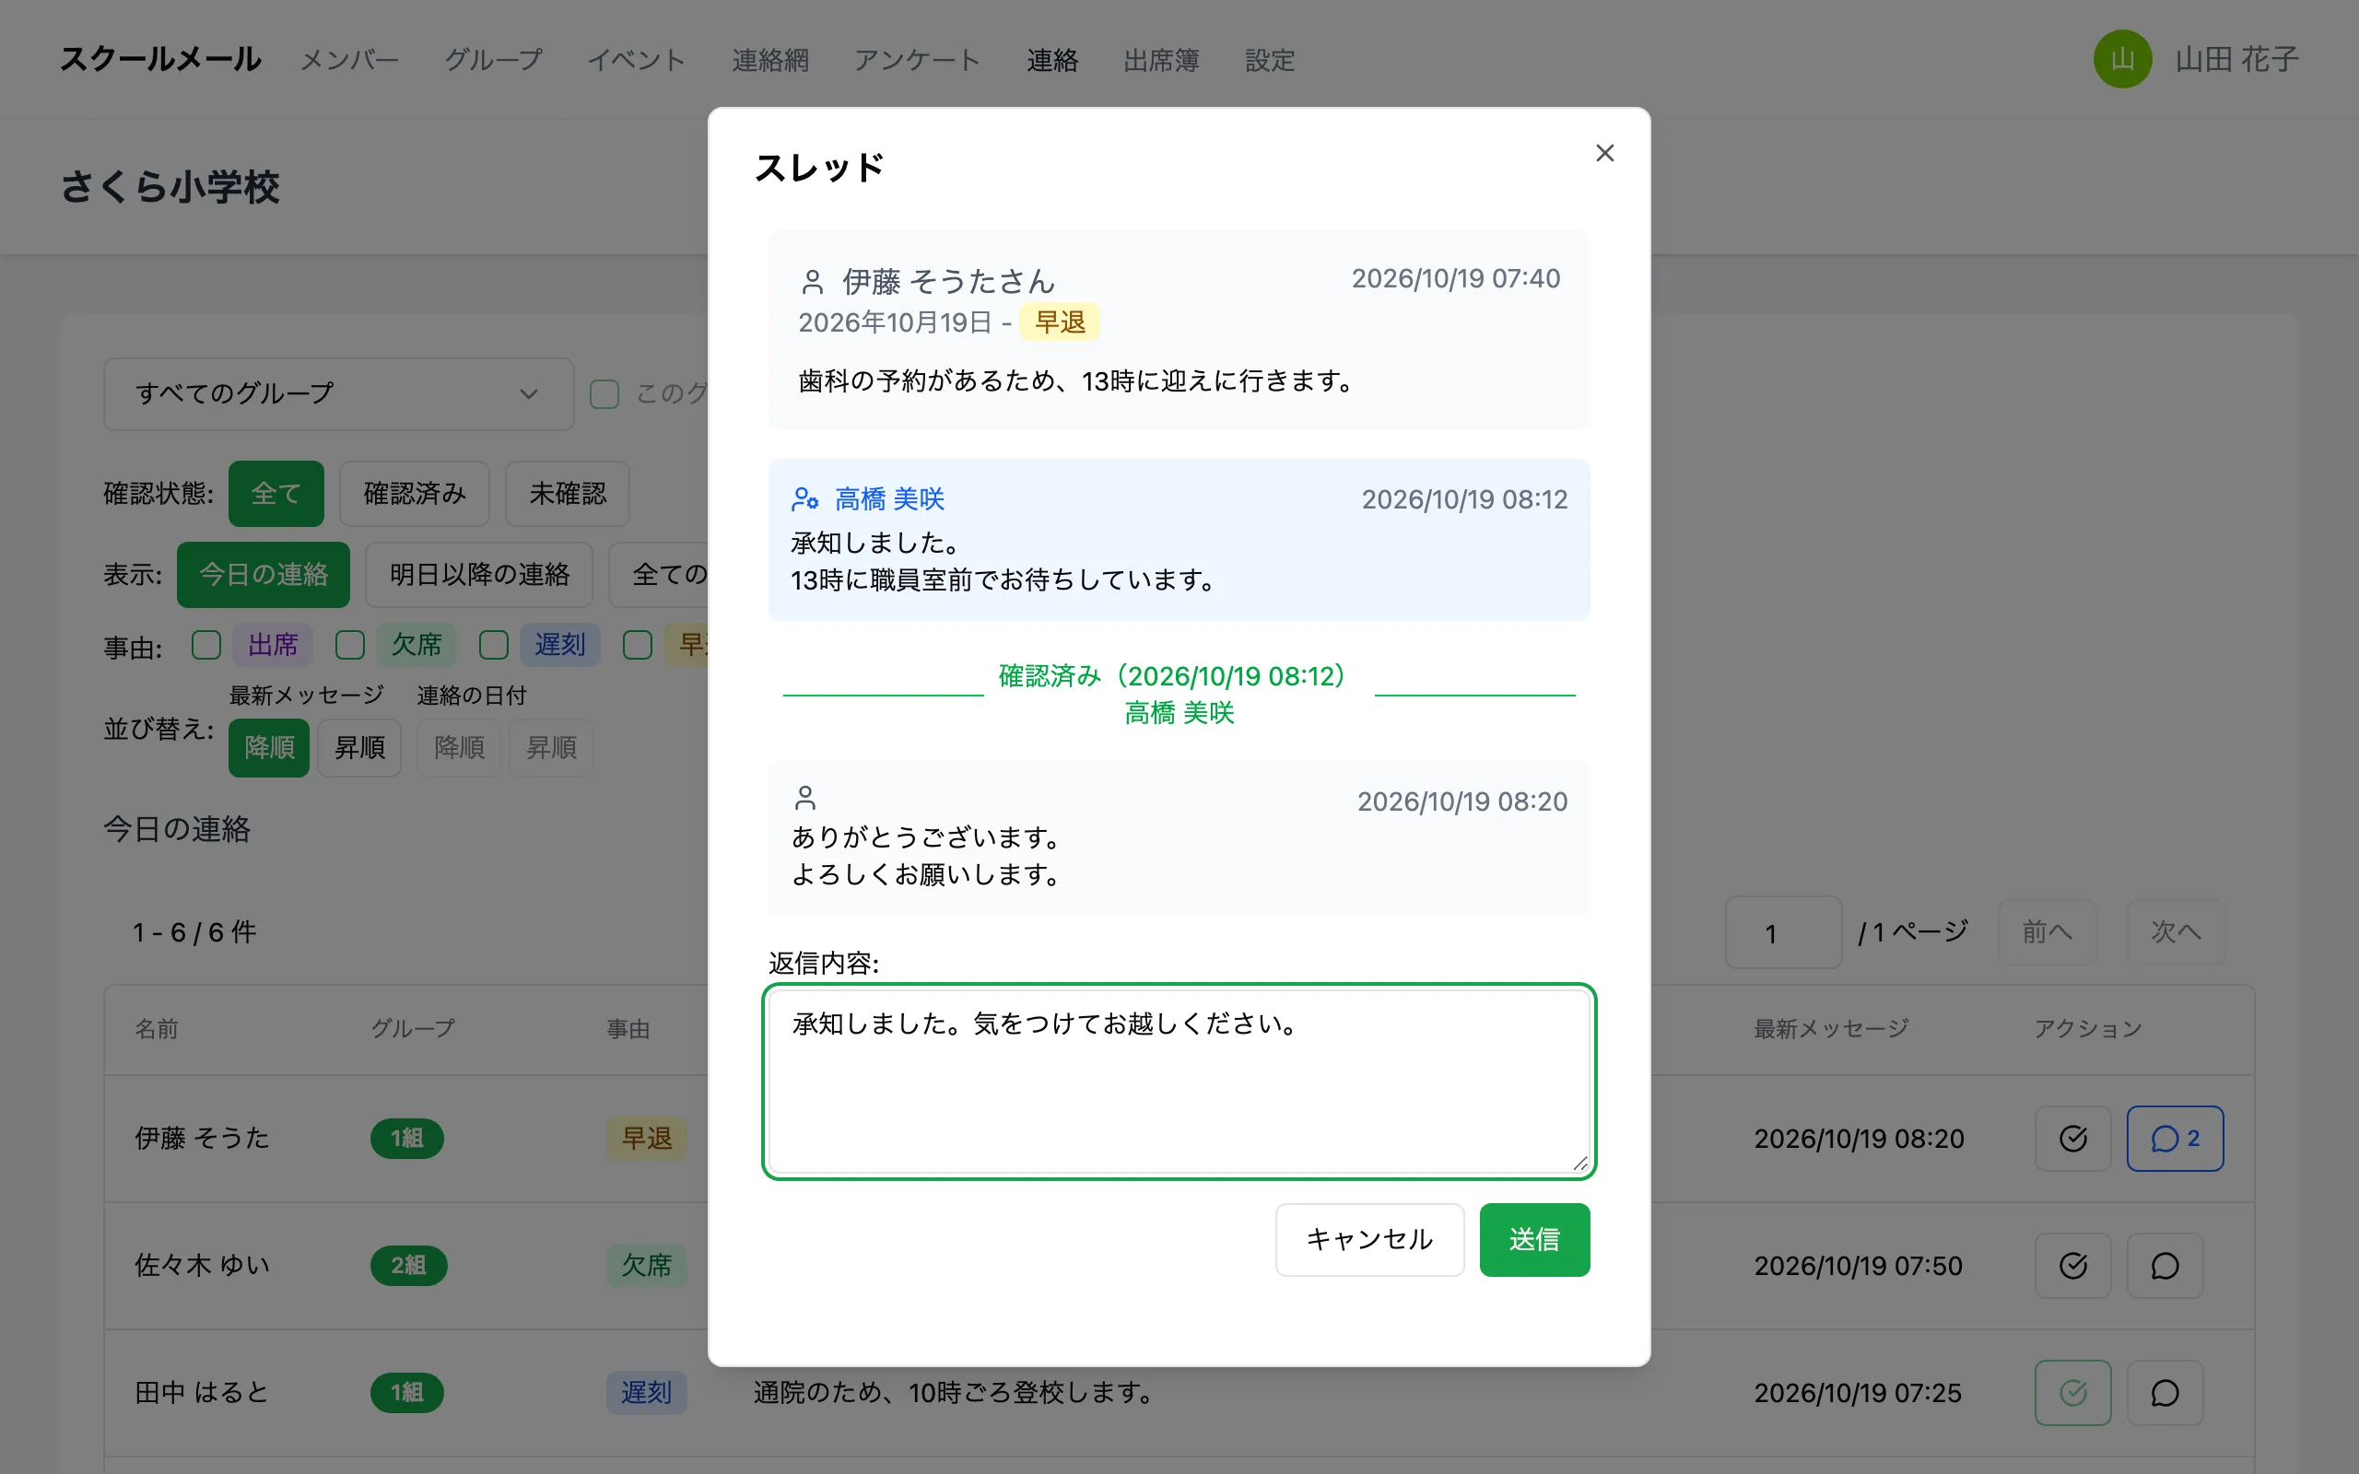This screenshot has height=1474, width=2359.
Task: Toggle the 欠席 reason checkbox
Action: coord(350,644)
